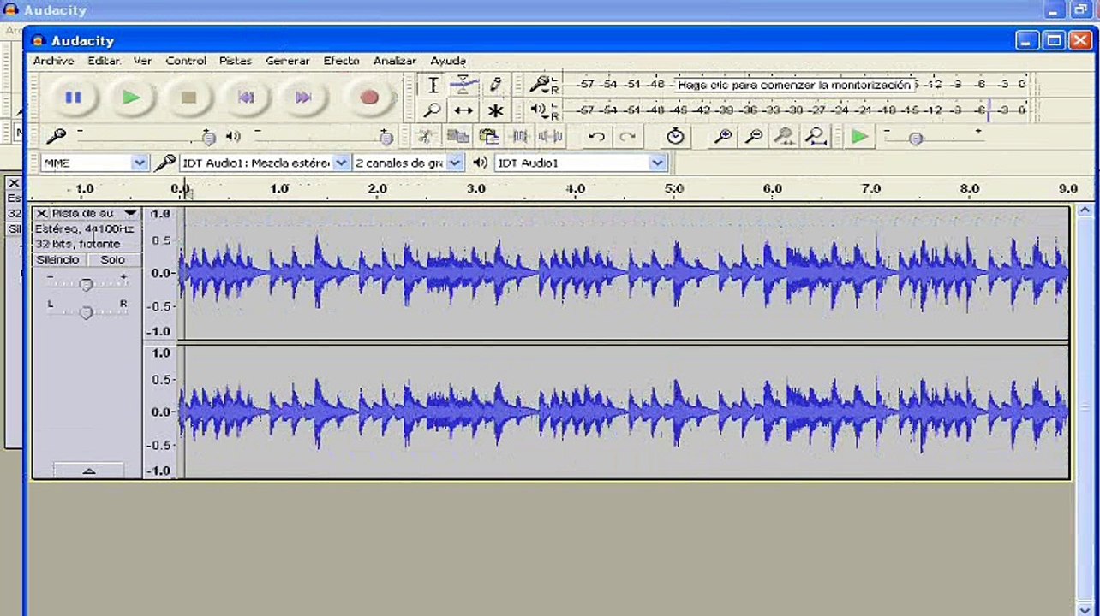Select the Selection (I-beam) tool
This screenshot has height=616, width=1100.
click(433, 85)
